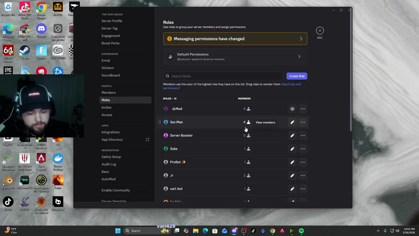Toggle the view-as-role eye icon for Mod
Viewport: 419px width, 236px height.
292,109
